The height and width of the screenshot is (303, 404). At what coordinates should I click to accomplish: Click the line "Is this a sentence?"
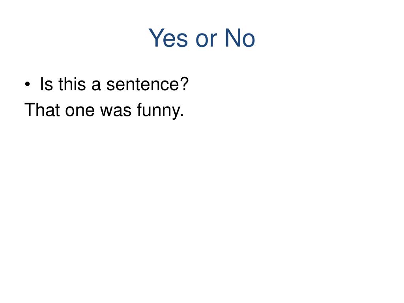114,84
